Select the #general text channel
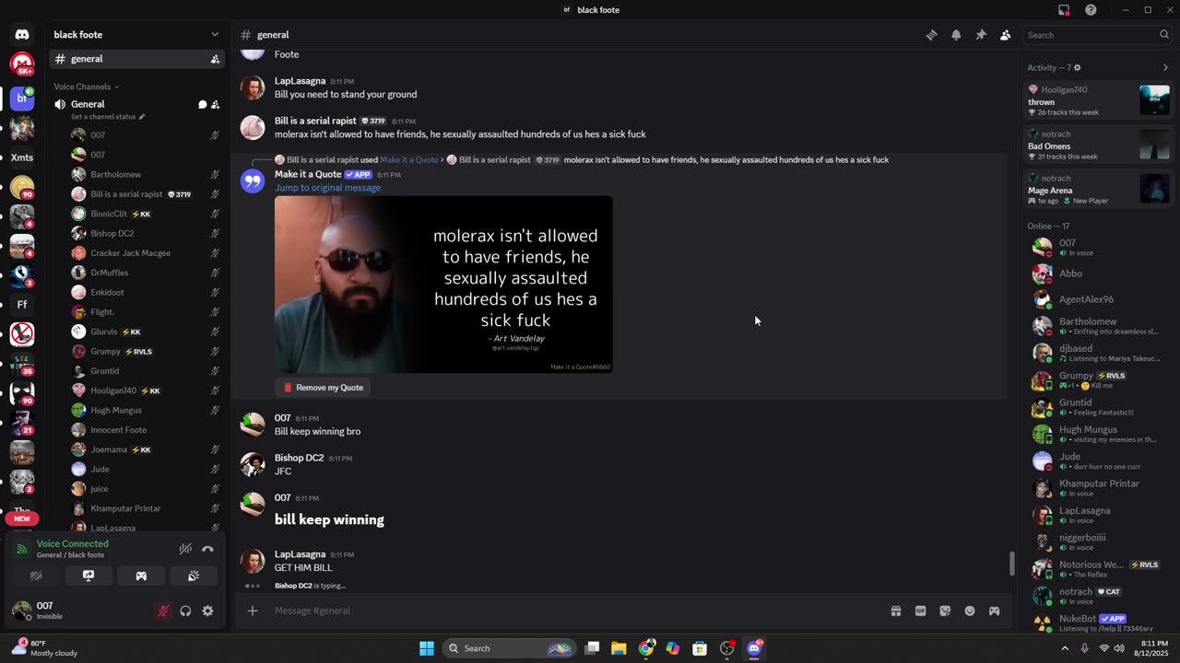Viewport: 1180px width, 663px height. pyautogui.click(x=87, y=59)
